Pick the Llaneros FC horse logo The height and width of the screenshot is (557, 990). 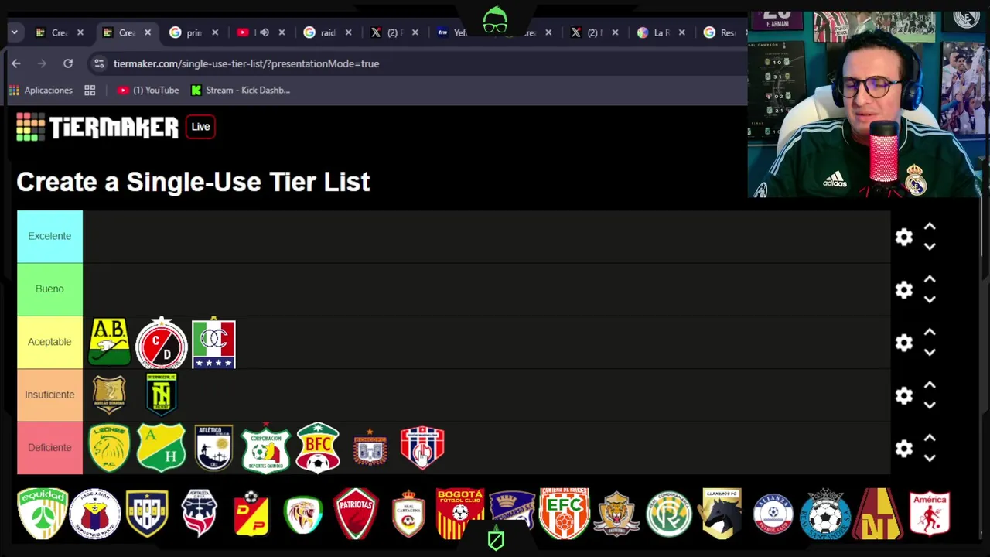point(721,513)
